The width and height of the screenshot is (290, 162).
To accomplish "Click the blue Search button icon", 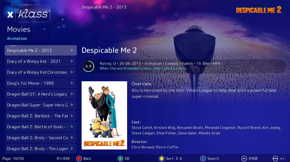I will pyautogui.click(x=203, y=159).
